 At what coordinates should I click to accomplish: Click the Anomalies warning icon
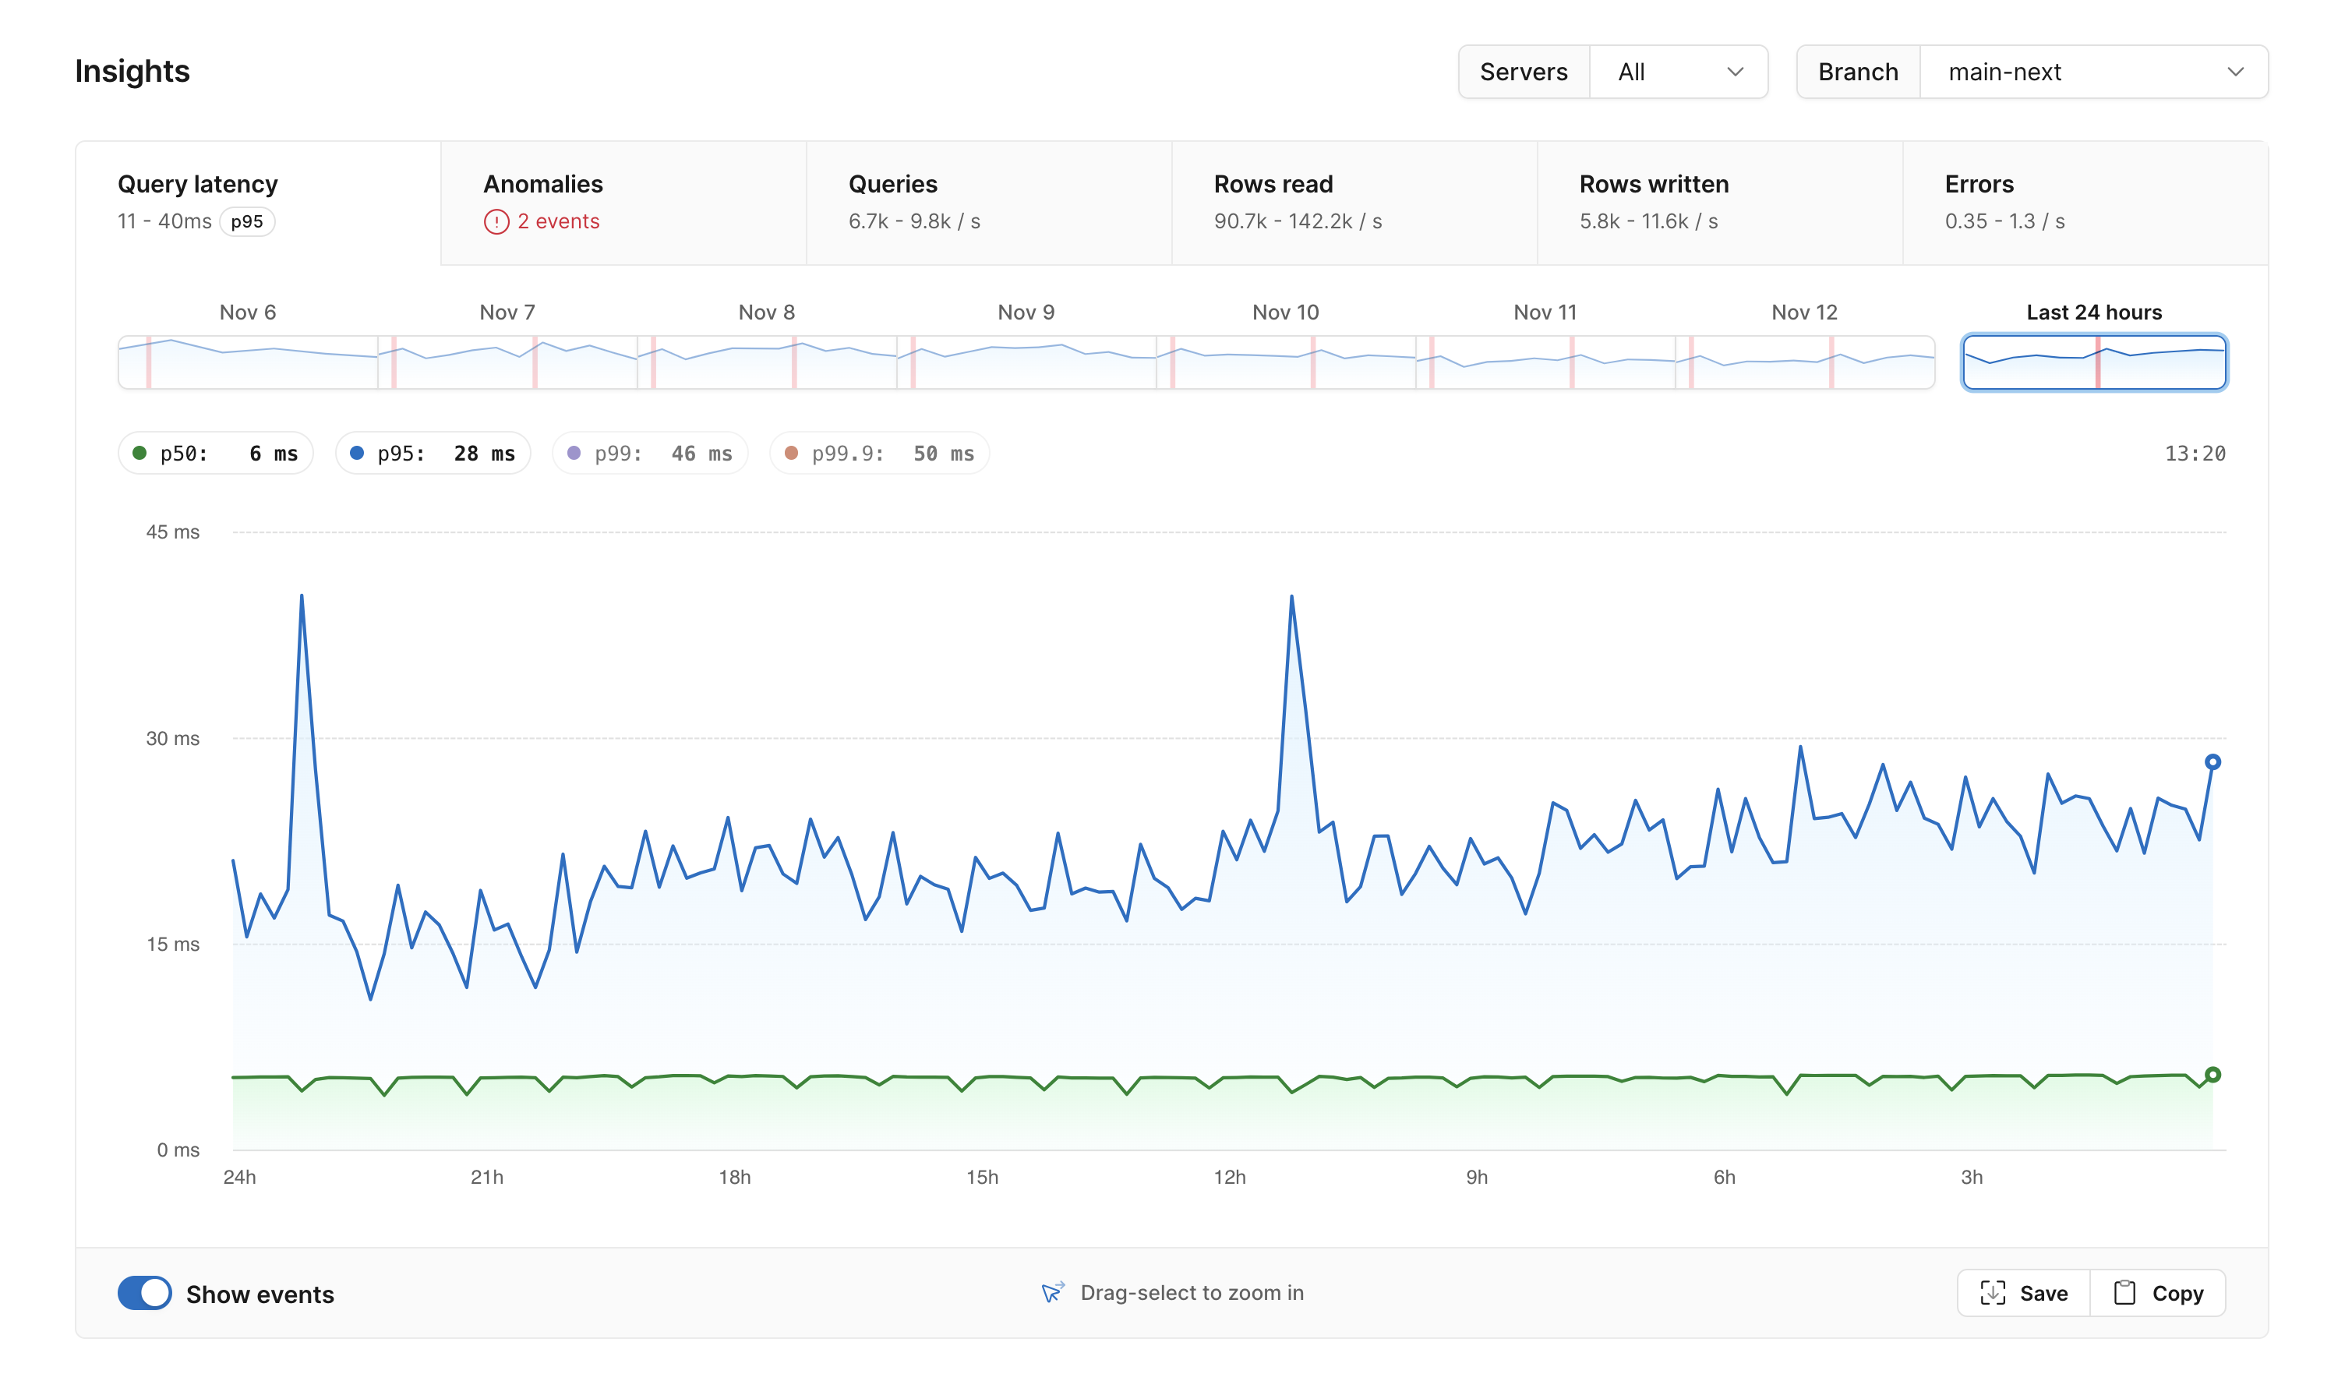click(495, 221)
